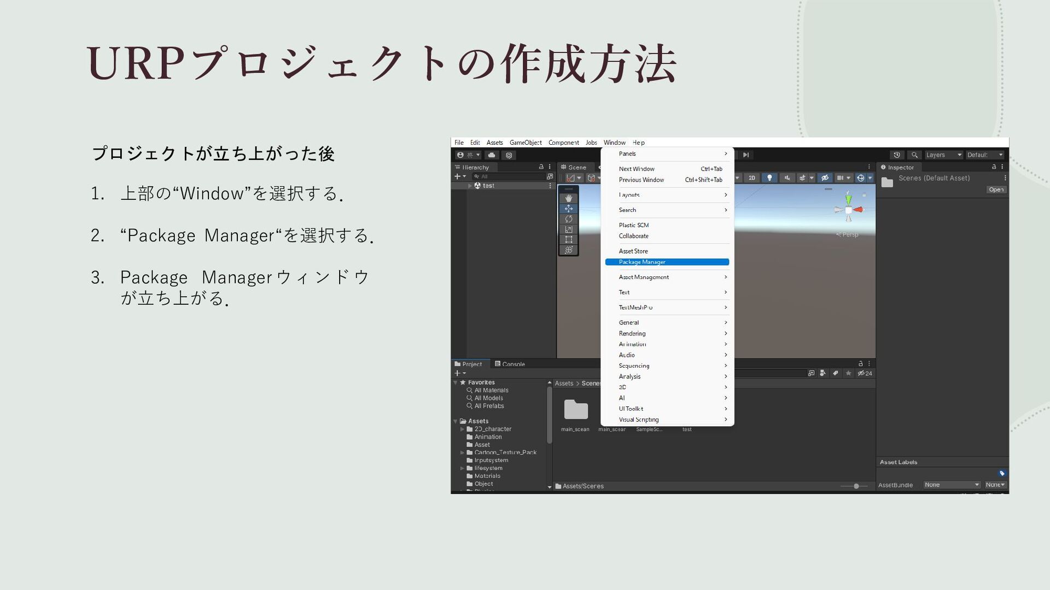Open Unity version control icon in toolbar

(509, 155)
